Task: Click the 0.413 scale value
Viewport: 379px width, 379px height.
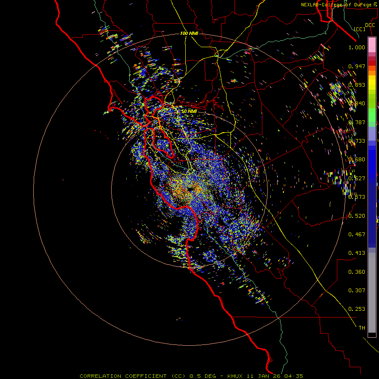Action: click(x=357, y=253)
